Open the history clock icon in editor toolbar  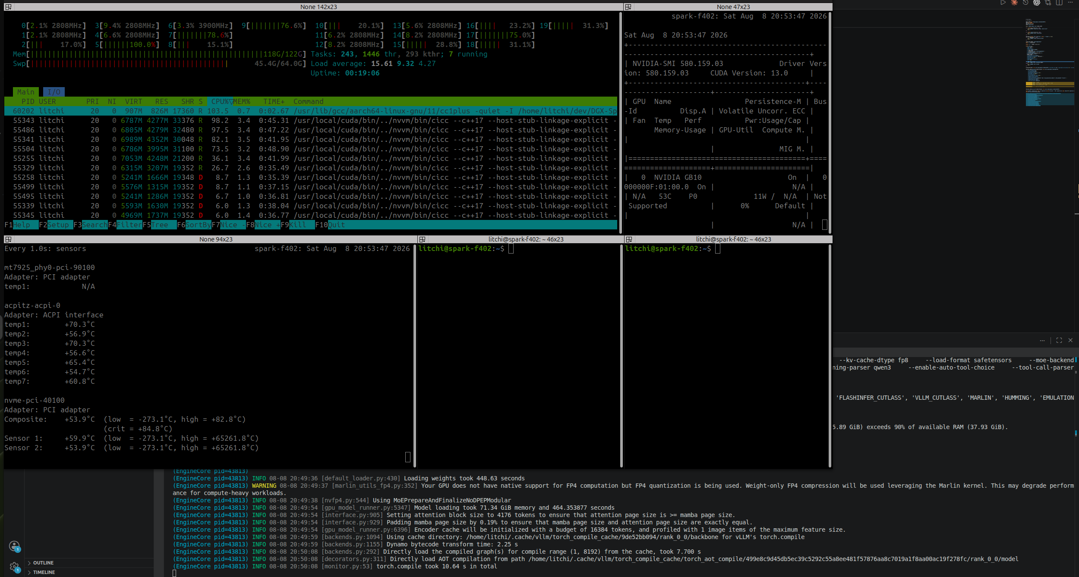(x=1025, y=3)
